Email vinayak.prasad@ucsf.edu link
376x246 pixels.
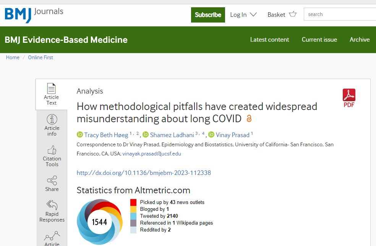(152, 154)
